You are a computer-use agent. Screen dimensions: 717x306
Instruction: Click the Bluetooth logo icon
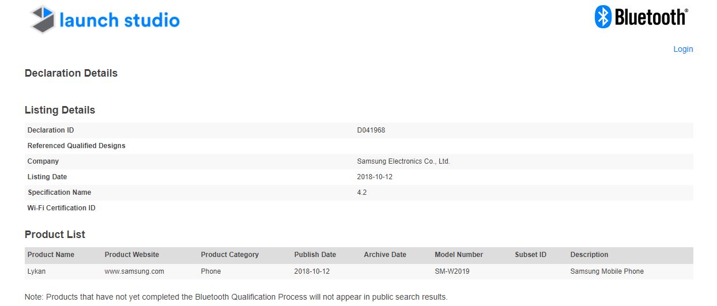pos(603,17)
